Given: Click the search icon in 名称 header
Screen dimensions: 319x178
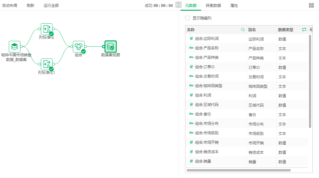Looking at the screenshot, I should coord(243,30).
